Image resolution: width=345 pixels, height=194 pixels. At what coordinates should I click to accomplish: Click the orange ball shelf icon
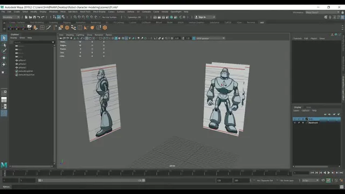click(x=92, y=27)
